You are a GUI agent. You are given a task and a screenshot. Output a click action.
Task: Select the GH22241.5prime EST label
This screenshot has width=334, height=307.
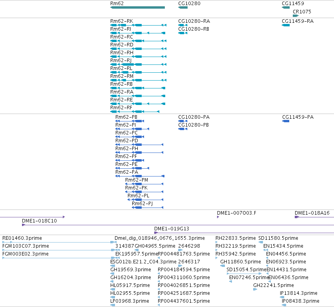pyautogui.click(x=274, y=285)
